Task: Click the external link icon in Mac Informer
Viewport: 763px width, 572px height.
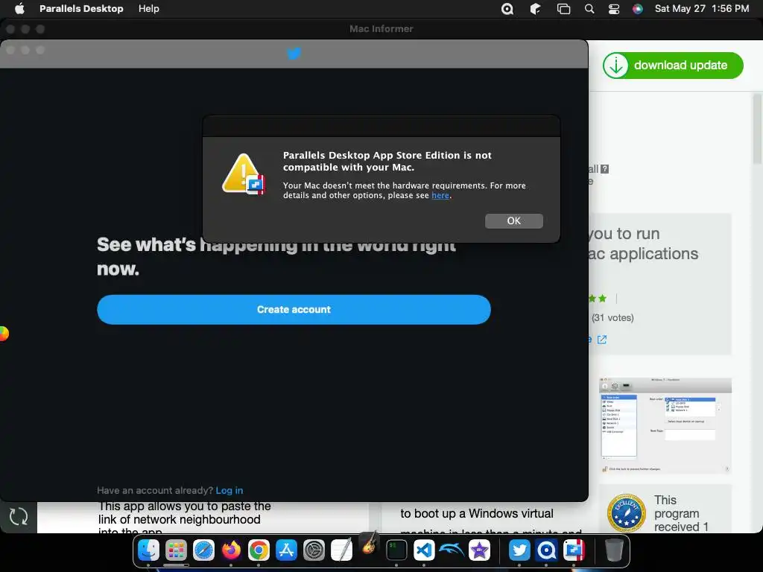Action: point(602,340)
